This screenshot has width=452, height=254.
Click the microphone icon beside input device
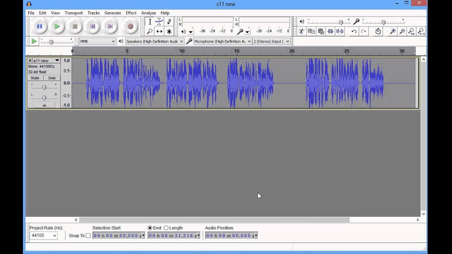189,41
